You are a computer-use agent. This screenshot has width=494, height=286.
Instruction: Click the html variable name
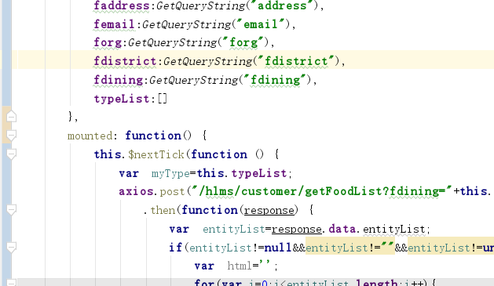pos(240,266)
